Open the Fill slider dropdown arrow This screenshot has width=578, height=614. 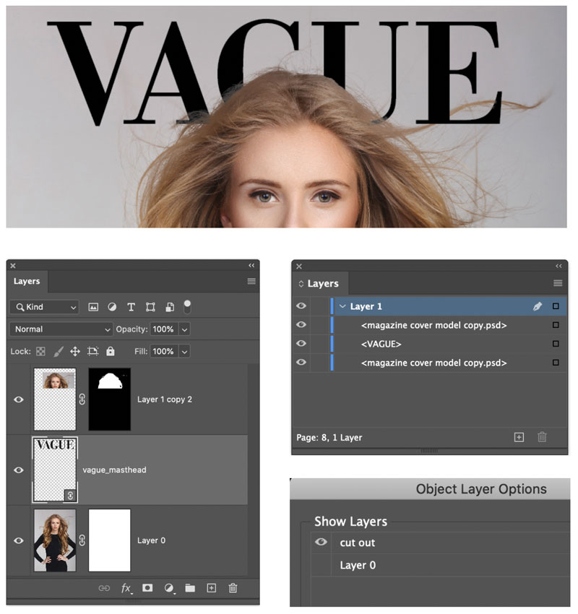click(x=184, y=352)
